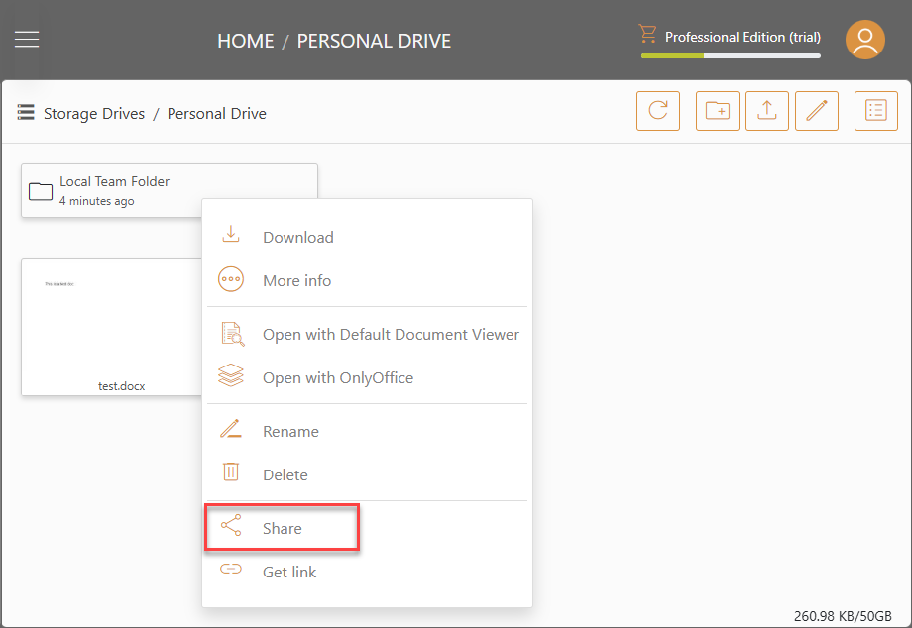Go to HOME in header breadcrumb
Viewport: 912px width, 628px height.
point(246,41)
